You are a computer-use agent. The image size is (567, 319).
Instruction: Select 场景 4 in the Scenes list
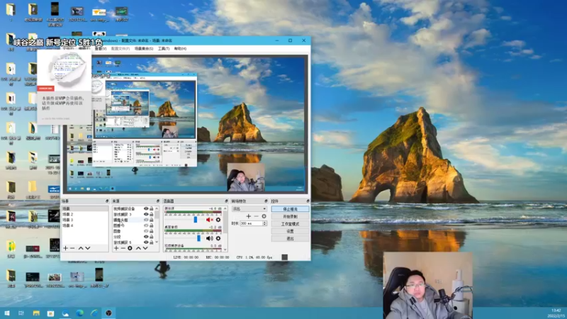[84, 225]
